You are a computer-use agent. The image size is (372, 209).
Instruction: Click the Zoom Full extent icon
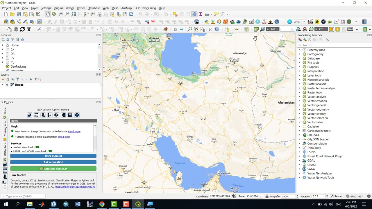(74, 14)
